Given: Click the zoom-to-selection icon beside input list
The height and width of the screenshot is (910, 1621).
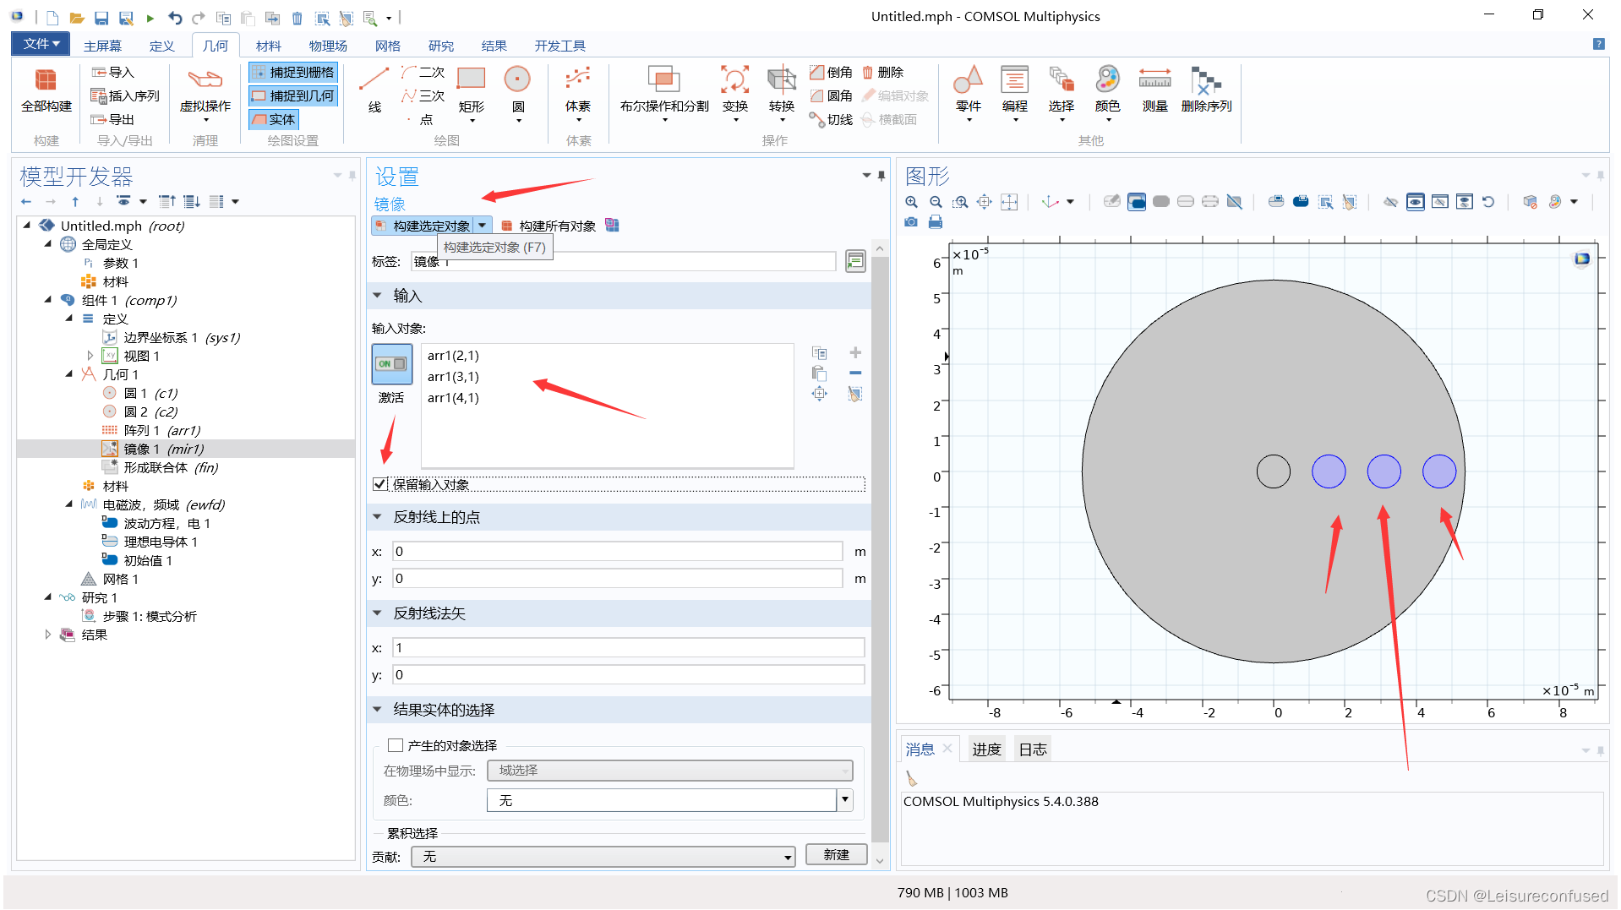Looking at the screenshot, I should tap(820, 394).
